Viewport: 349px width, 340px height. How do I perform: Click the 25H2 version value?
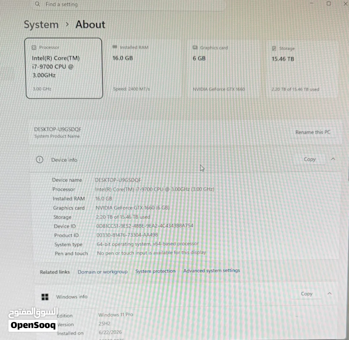(x=104, y=324)
